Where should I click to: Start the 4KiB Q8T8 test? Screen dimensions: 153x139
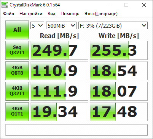click(x=17, y=71)
